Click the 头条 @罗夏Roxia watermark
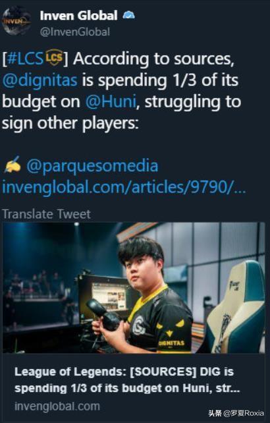This screenshot has width=270, height=423. coord(236,413)
